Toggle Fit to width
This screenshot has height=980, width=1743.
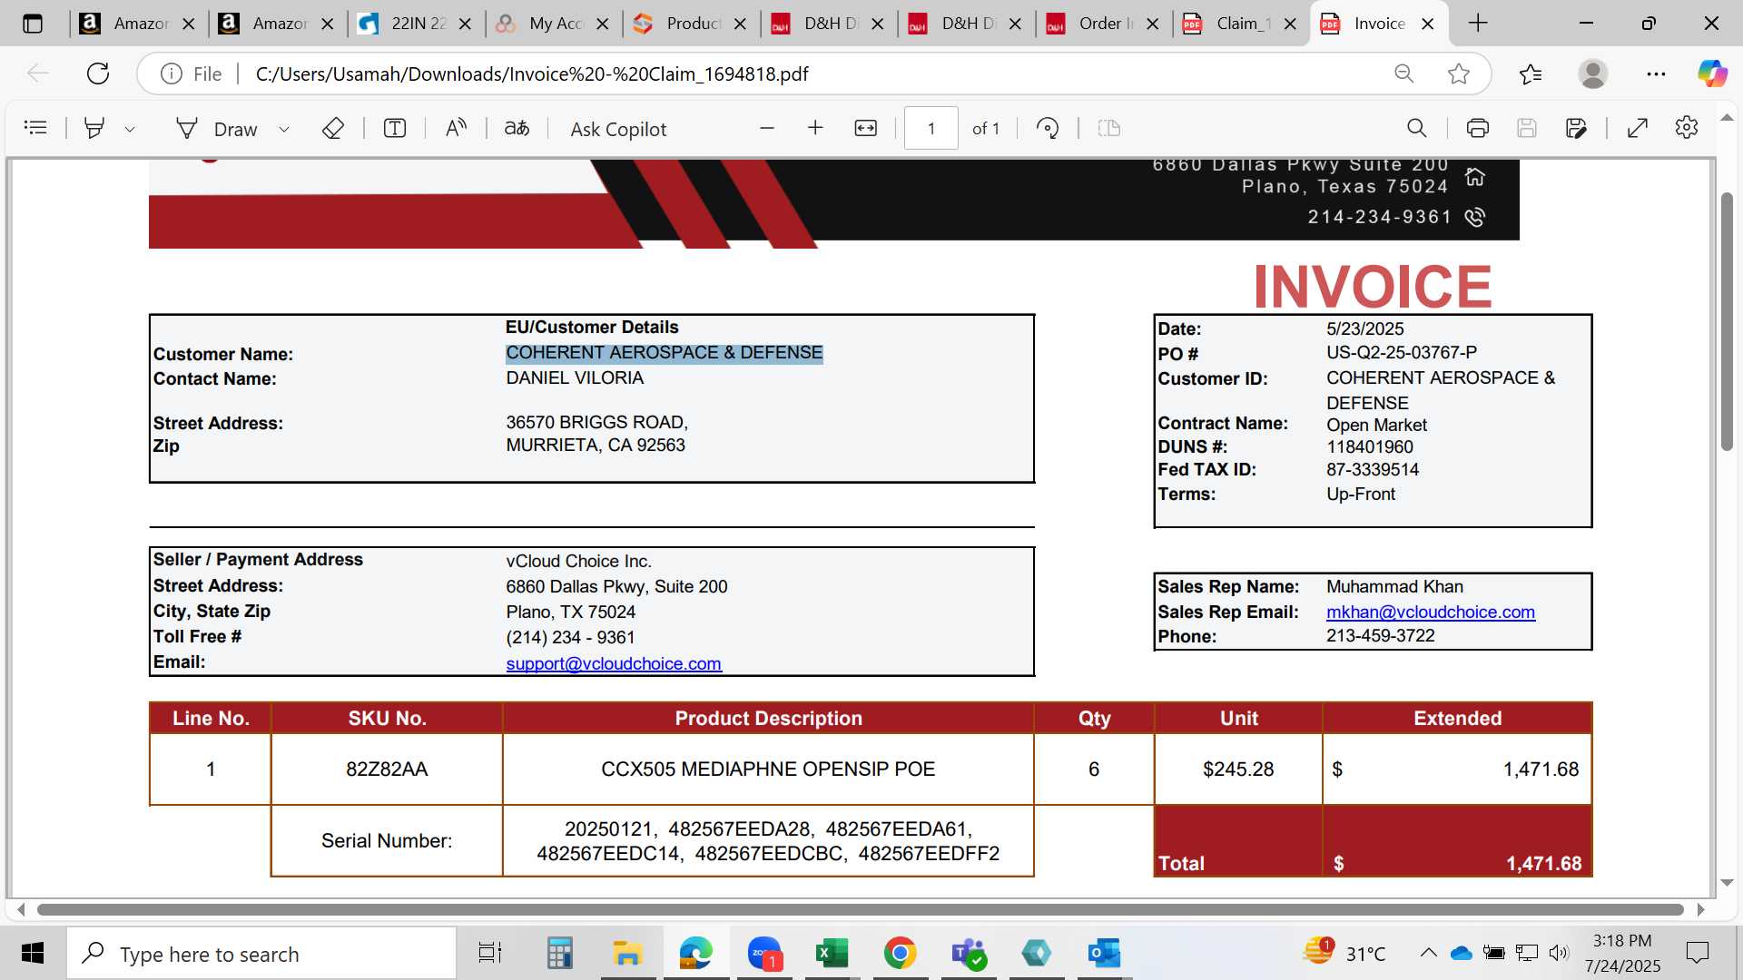point(866,128)
